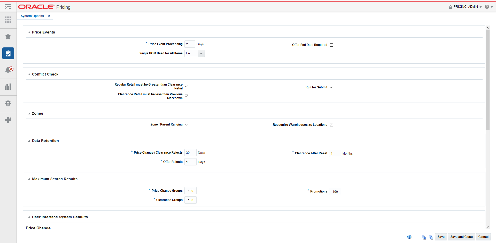Open PRICING_ADMIN user dropdown menu
This screenshot has width=496, height=243.
pyautogui.click(x=481, y=7)
